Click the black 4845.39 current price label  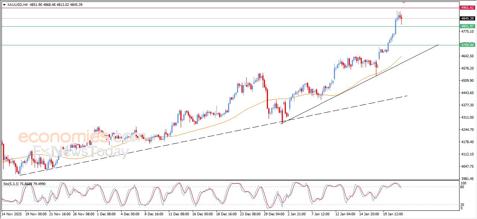point(467,18)
